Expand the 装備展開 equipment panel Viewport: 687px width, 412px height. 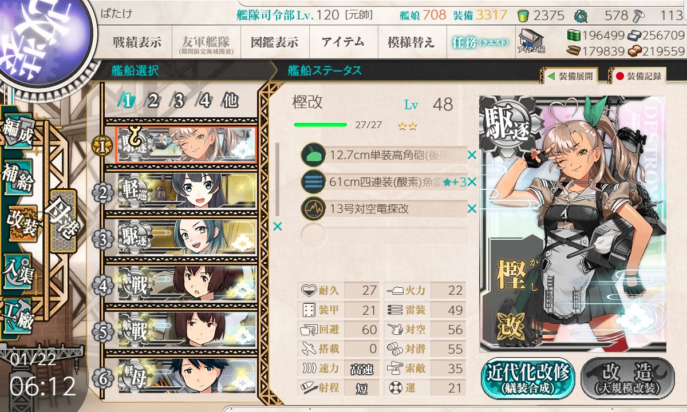pyautogui.click(x=569, y=76)
